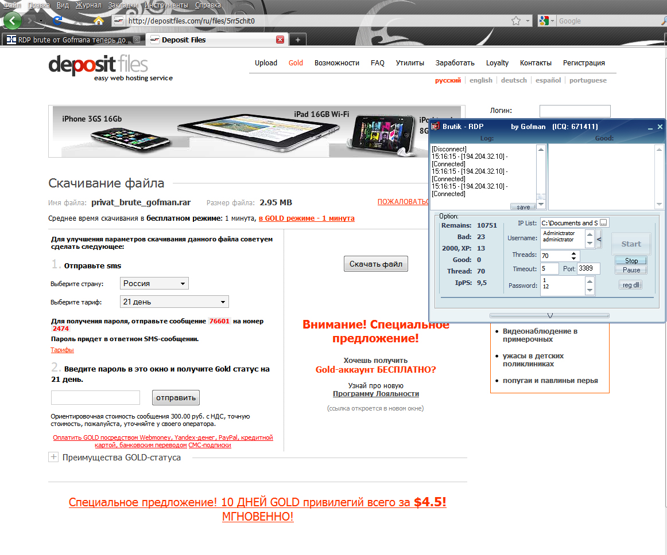Click the home icon in browser toolbar
667x555 pixels.
coord(98,21)
